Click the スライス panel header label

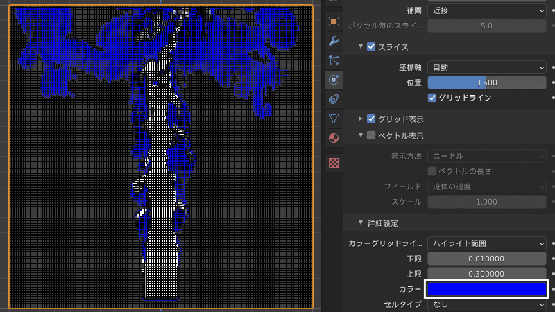[x=393, y=47]
